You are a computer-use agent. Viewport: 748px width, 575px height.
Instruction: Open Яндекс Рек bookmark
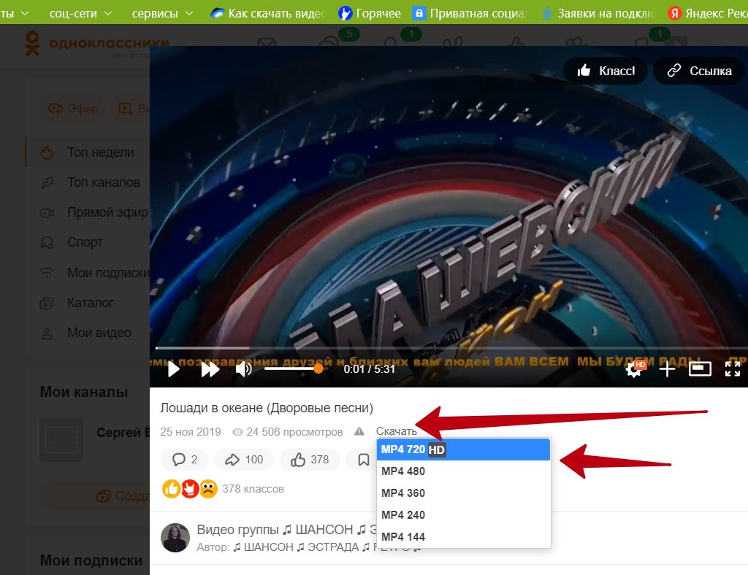click(x=707, y=13)
